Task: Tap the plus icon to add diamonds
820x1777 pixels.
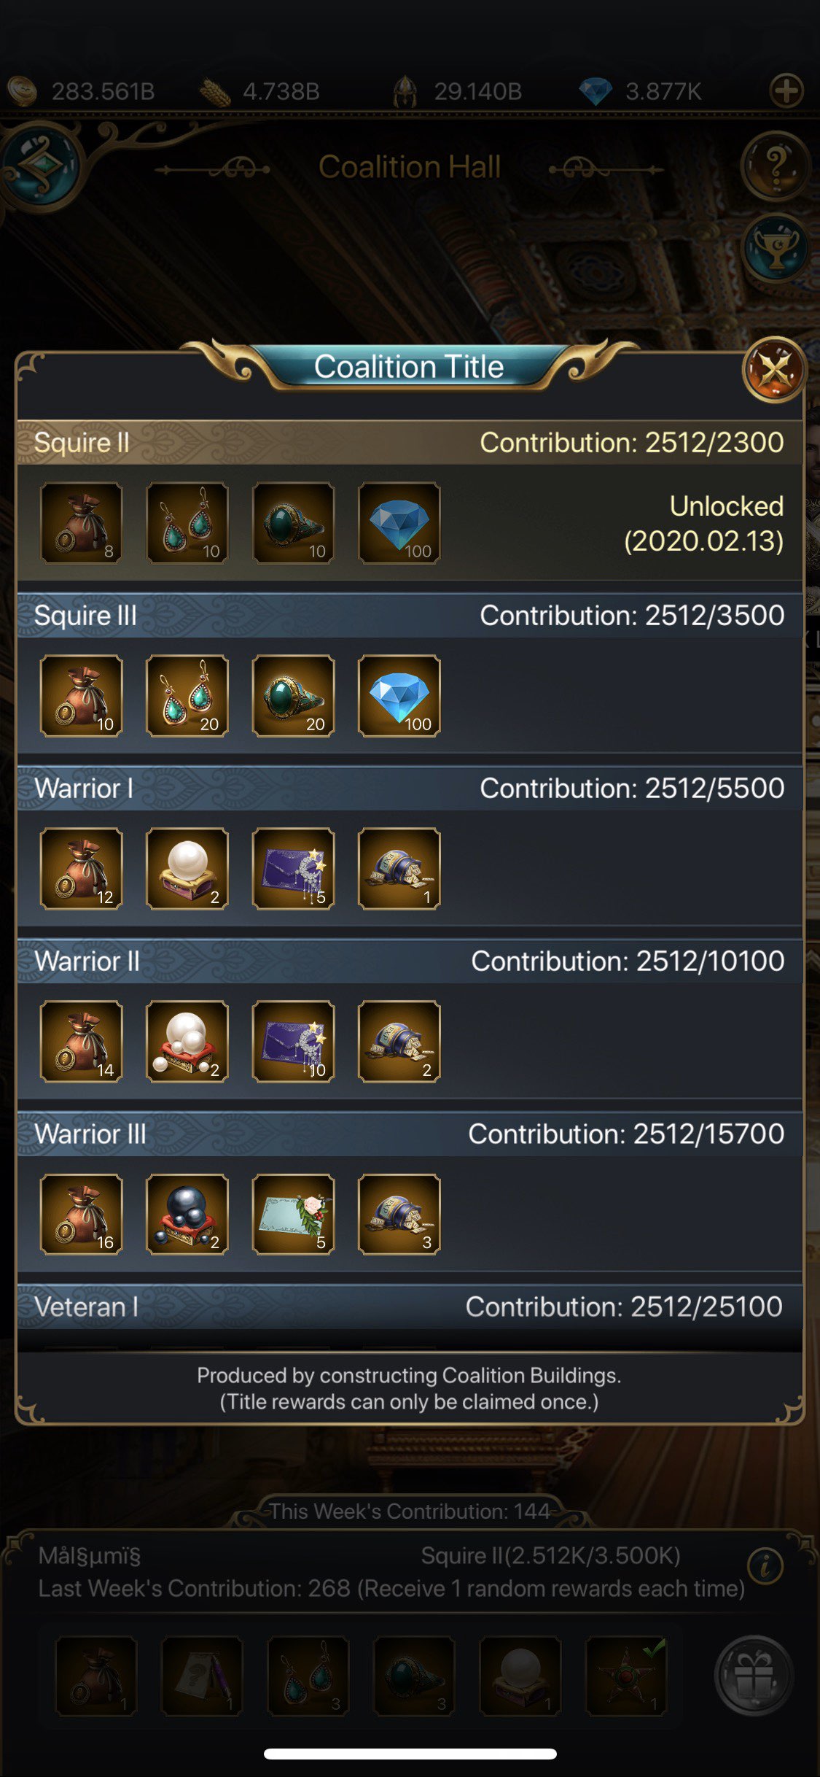Action: coord(786,91)
